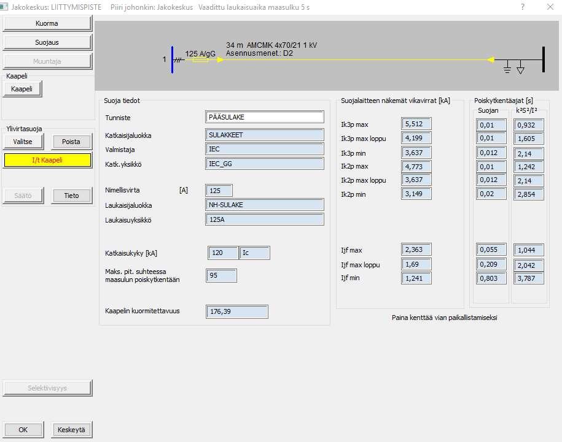Click the Ic field next to Katkaisukyky
562x442 pixels.
click(x=254, y=253)
